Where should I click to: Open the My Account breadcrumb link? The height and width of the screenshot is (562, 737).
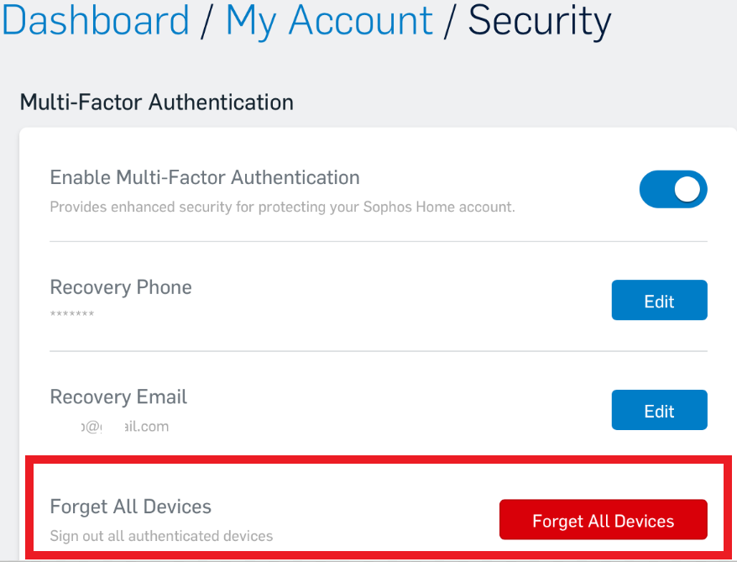pyautogui.click(x=329, y=20)
